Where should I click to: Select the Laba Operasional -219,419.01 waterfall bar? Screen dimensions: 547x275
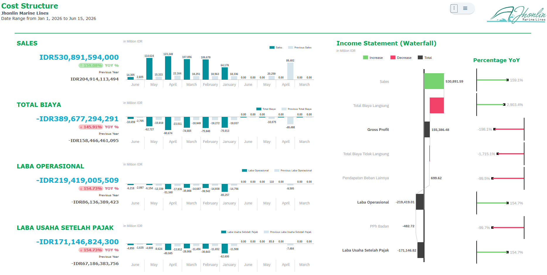click(420, 202)
